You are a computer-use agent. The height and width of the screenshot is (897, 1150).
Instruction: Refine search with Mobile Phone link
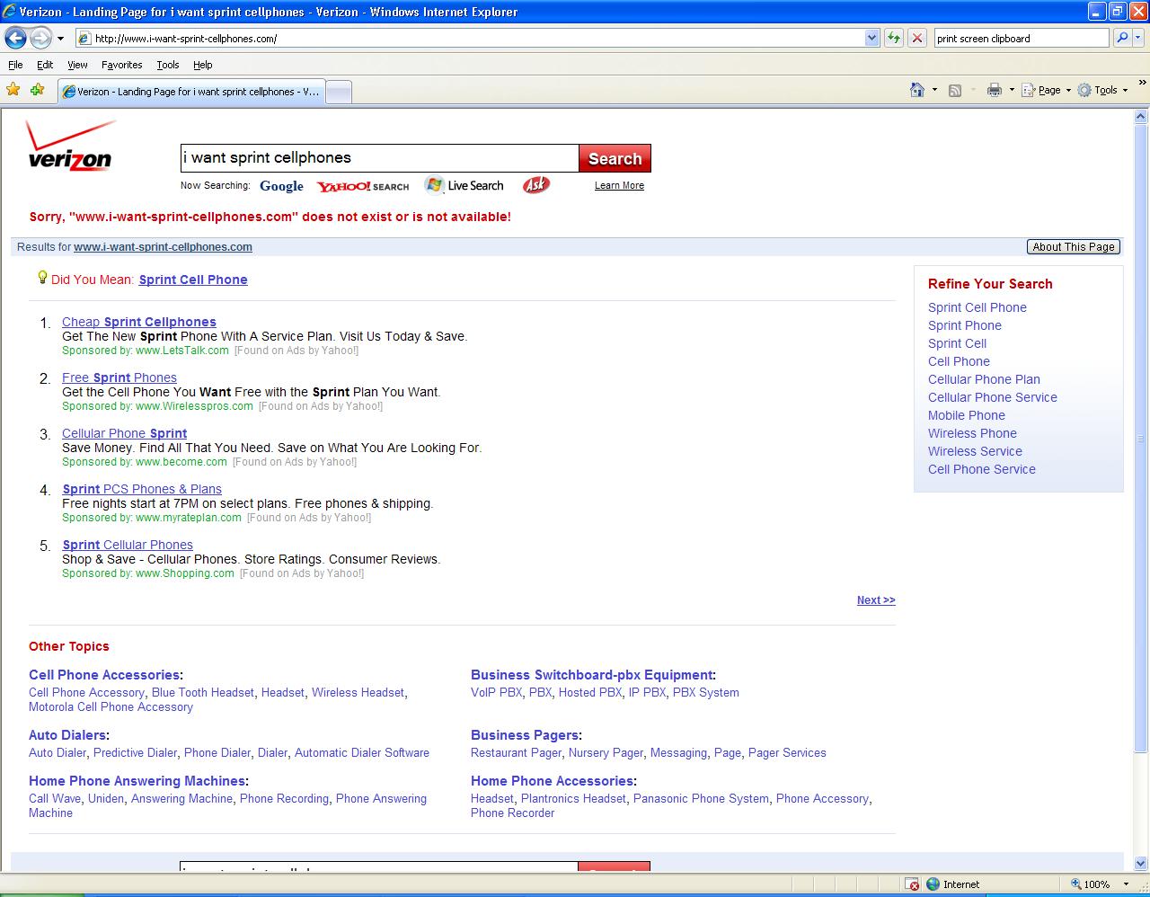[967, 415]
